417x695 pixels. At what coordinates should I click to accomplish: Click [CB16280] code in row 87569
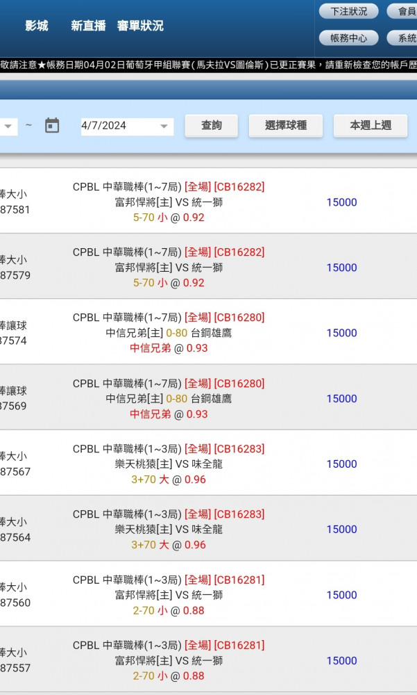[x=239, y=384]
